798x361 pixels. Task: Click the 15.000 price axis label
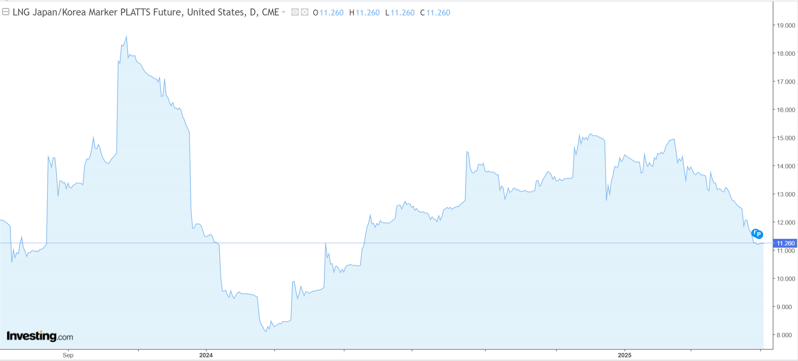[786, 138]
